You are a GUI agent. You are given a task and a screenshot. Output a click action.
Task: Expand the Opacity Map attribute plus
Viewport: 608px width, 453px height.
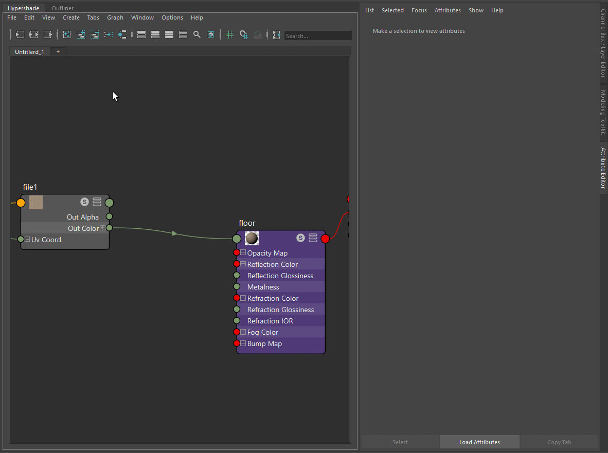pos(243,252)
